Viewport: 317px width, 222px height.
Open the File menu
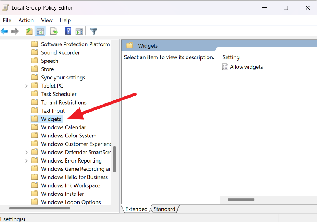(7, 20)
